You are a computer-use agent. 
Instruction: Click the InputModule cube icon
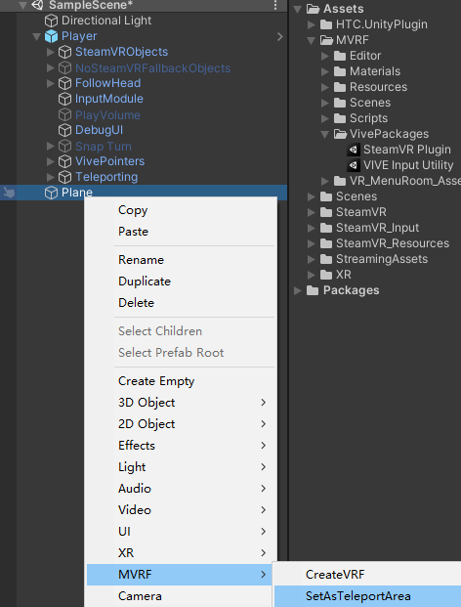64,99
